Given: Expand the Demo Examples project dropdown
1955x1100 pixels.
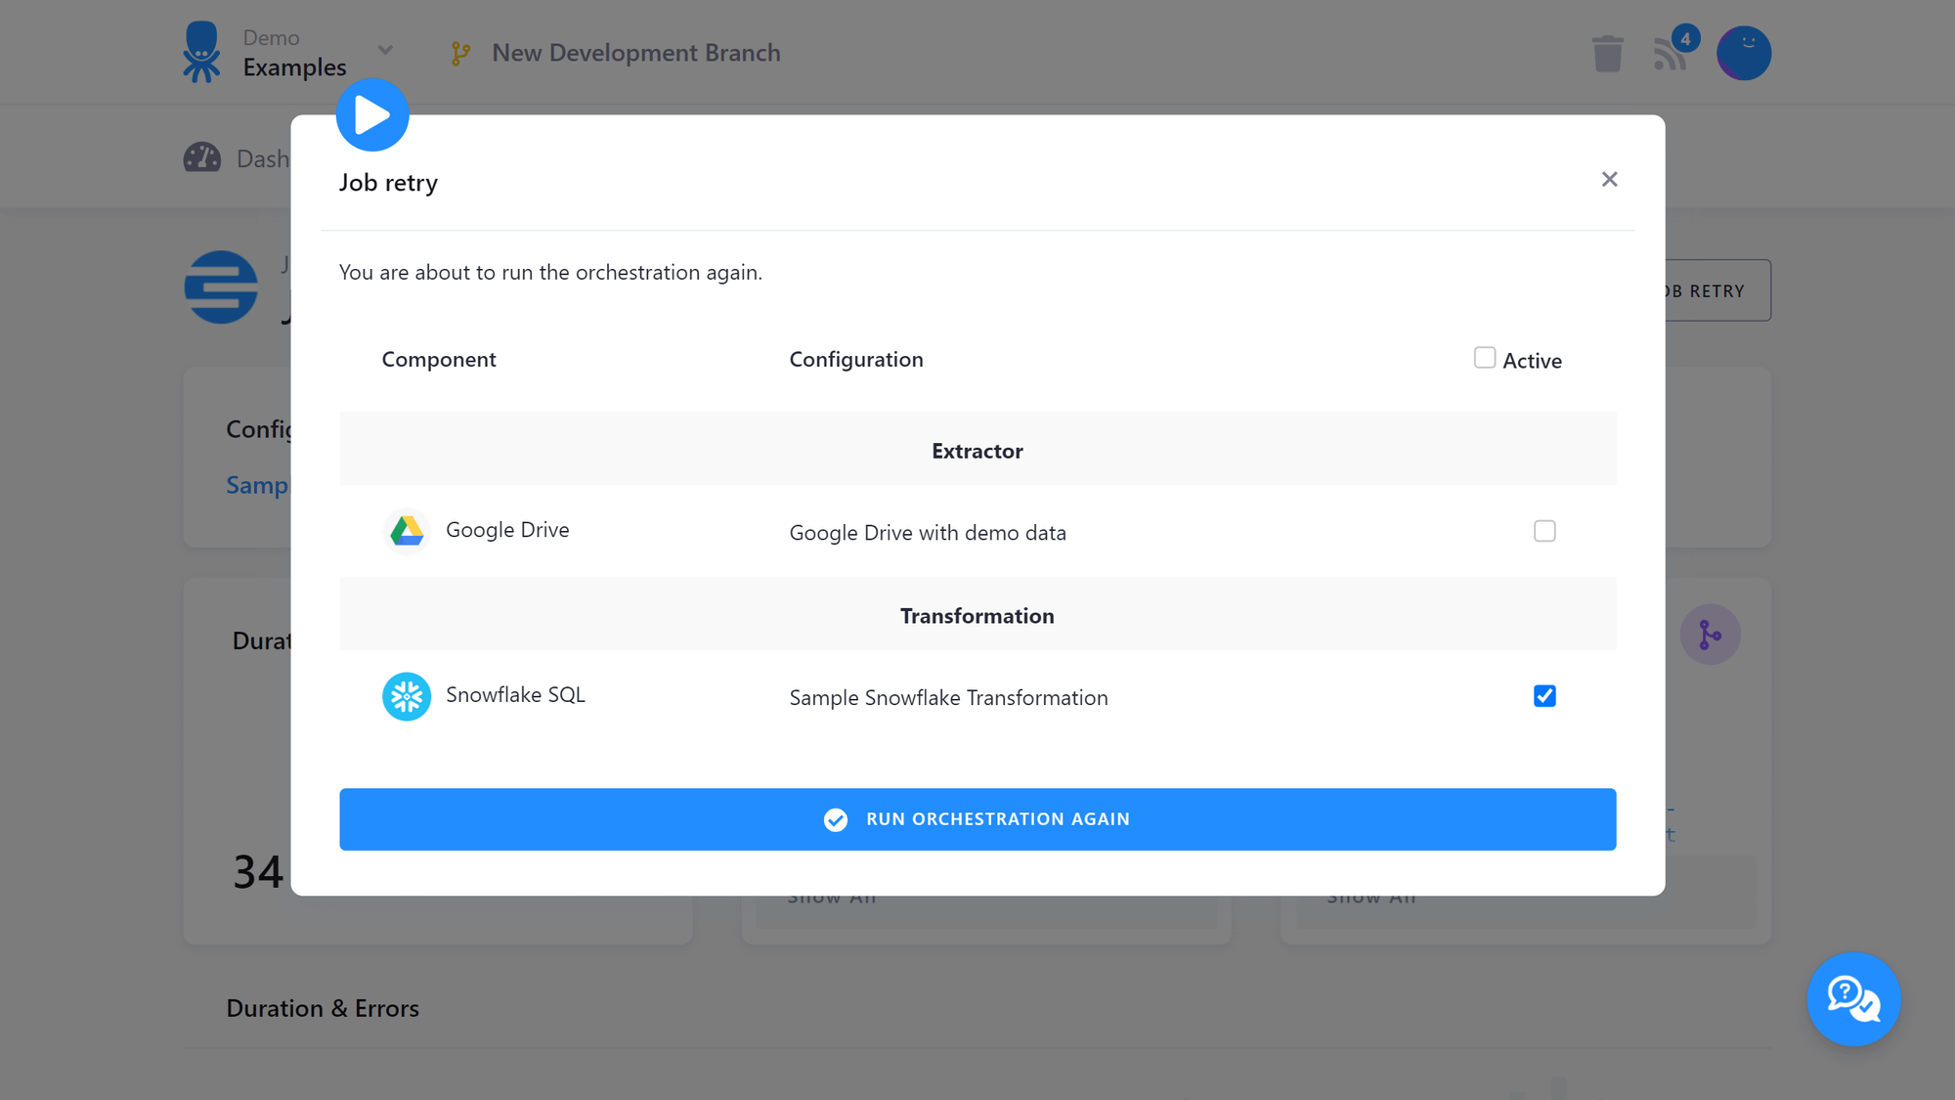Looking at the screenshot, I should [385, 50].
